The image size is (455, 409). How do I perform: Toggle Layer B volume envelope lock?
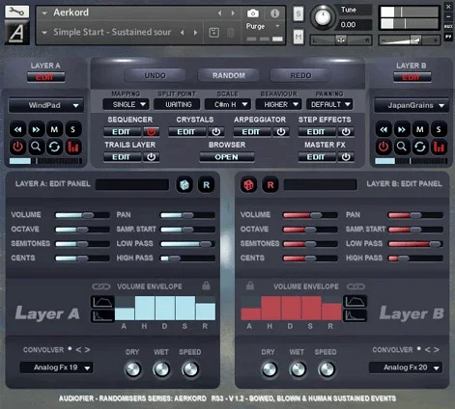pyautogui.click(x=250, y=286)
